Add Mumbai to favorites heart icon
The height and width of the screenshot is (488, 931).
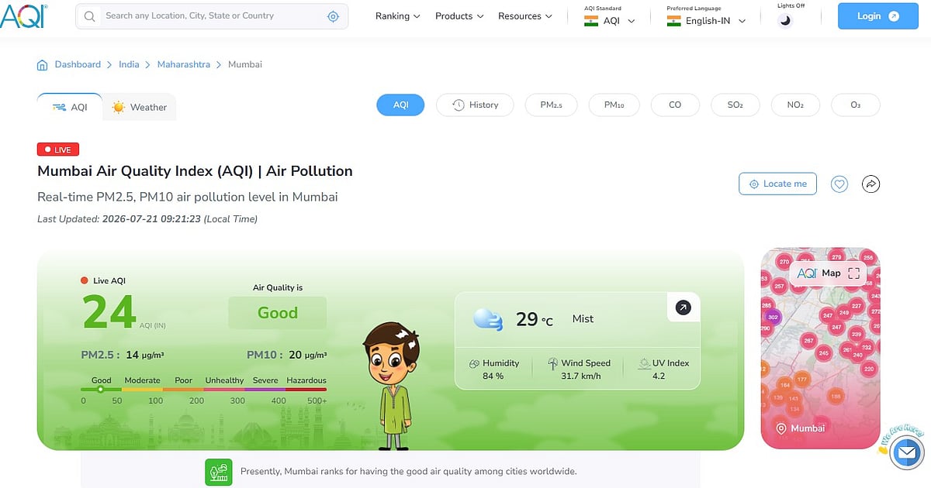(x=839, y=184)
